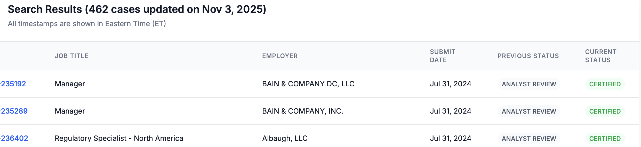The image size is (641, 147).
Task: Click Regulatory Specialist - North America job title
Action: coord(119,138)
